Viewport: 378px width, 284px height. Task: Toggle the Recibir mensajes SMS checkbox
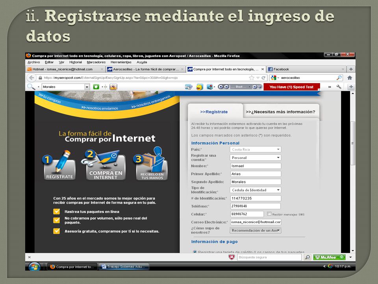click(x=269, y=214)
